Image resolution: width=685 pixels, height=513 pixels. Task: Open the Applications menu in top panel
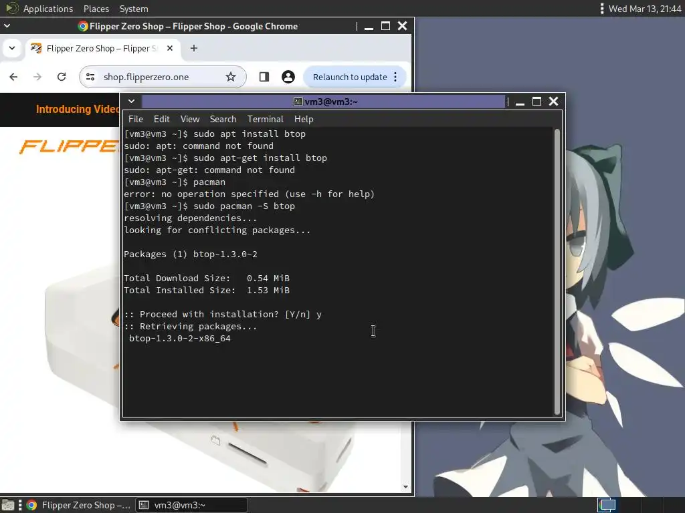coord(48,9)
